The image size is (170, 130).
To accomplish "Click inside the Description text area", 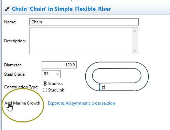I will (81, 41).
